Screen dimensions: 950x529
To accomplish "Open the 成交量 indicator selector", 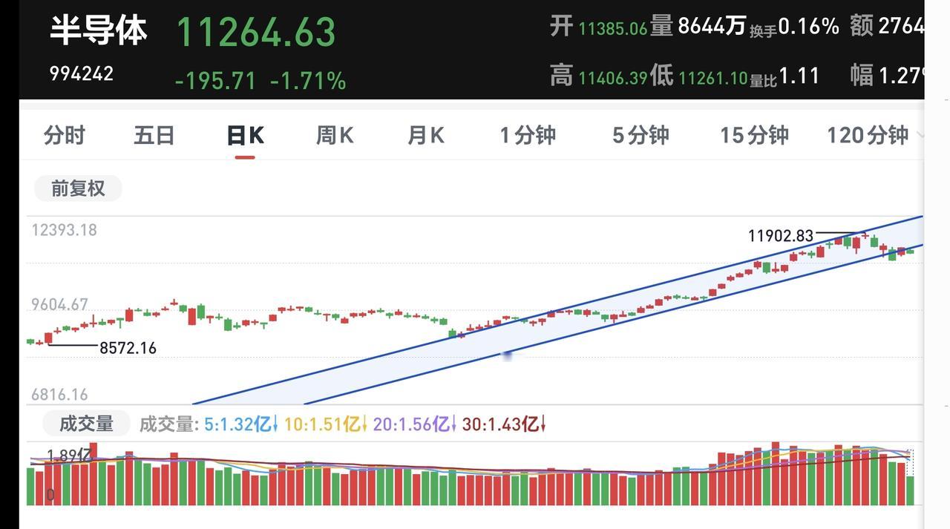I will click(x=86, y=424).
